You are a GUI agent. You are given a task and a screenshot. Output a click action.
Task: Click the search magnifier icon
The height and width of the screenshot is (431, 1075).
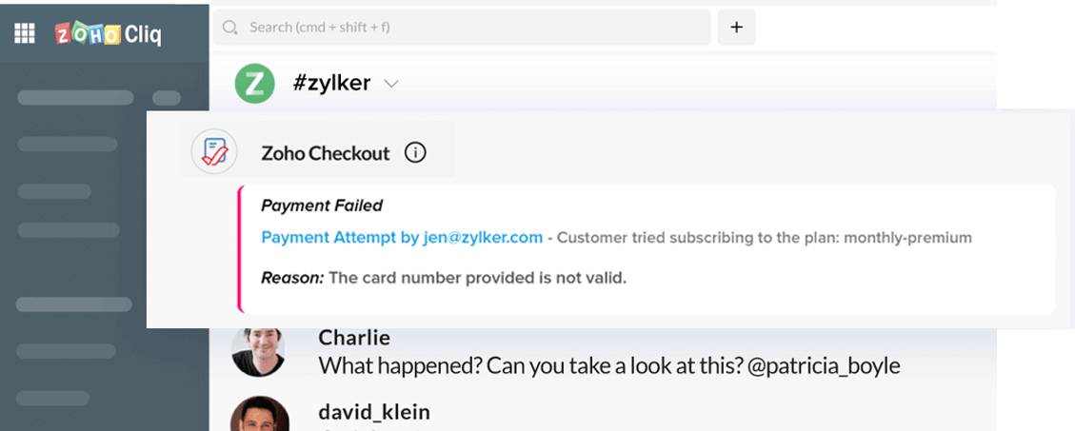point(229,28)
